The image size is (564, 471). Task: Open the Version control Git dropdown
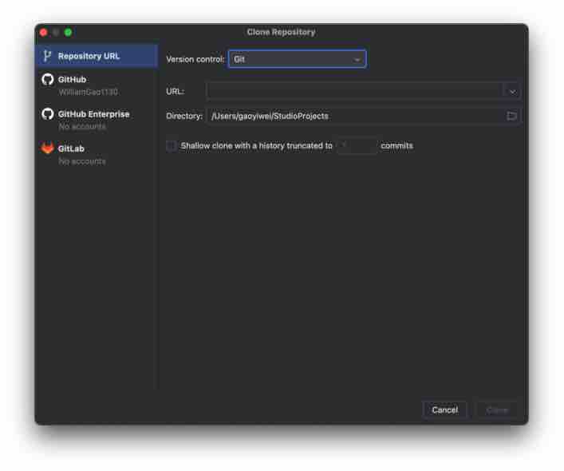[x=297, y=59]
